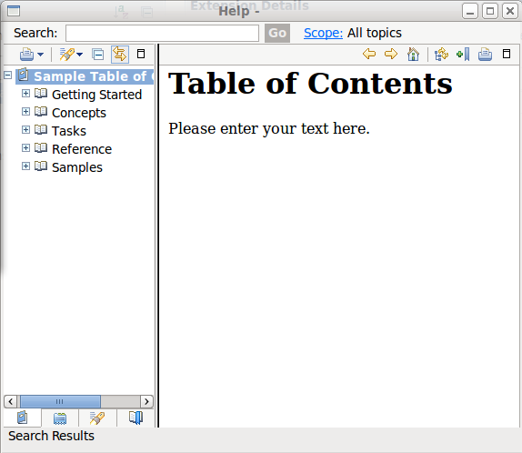Click Print Page icon in content toolbar

pyautogui.click(x=485, y=54)
